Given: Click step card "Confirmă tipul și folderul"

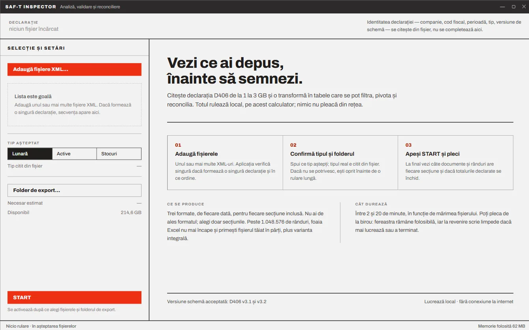Looking at the screenshot, I should point(340,162).
